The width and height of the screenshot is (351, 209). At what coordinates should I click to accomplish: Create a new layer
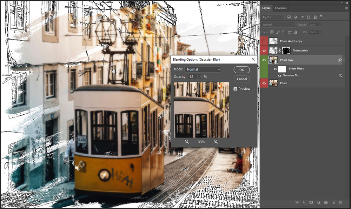tap(333, 203)
